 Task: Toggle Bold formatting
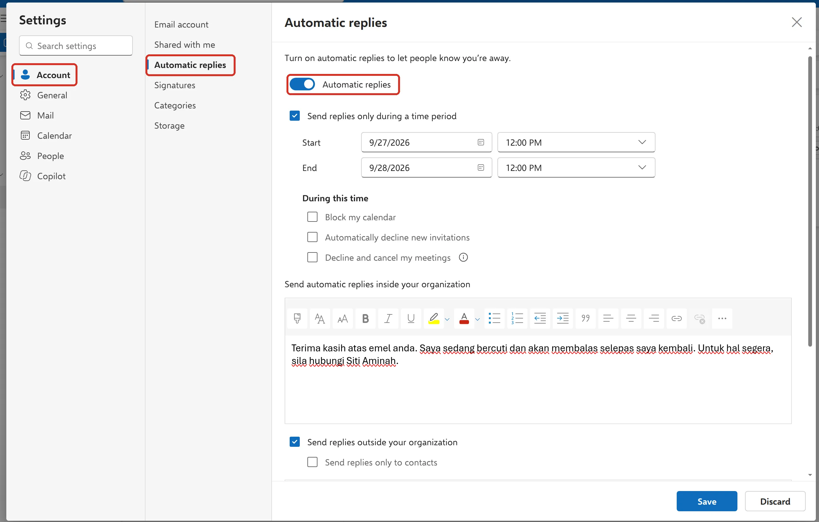click(x=365, y=319)
